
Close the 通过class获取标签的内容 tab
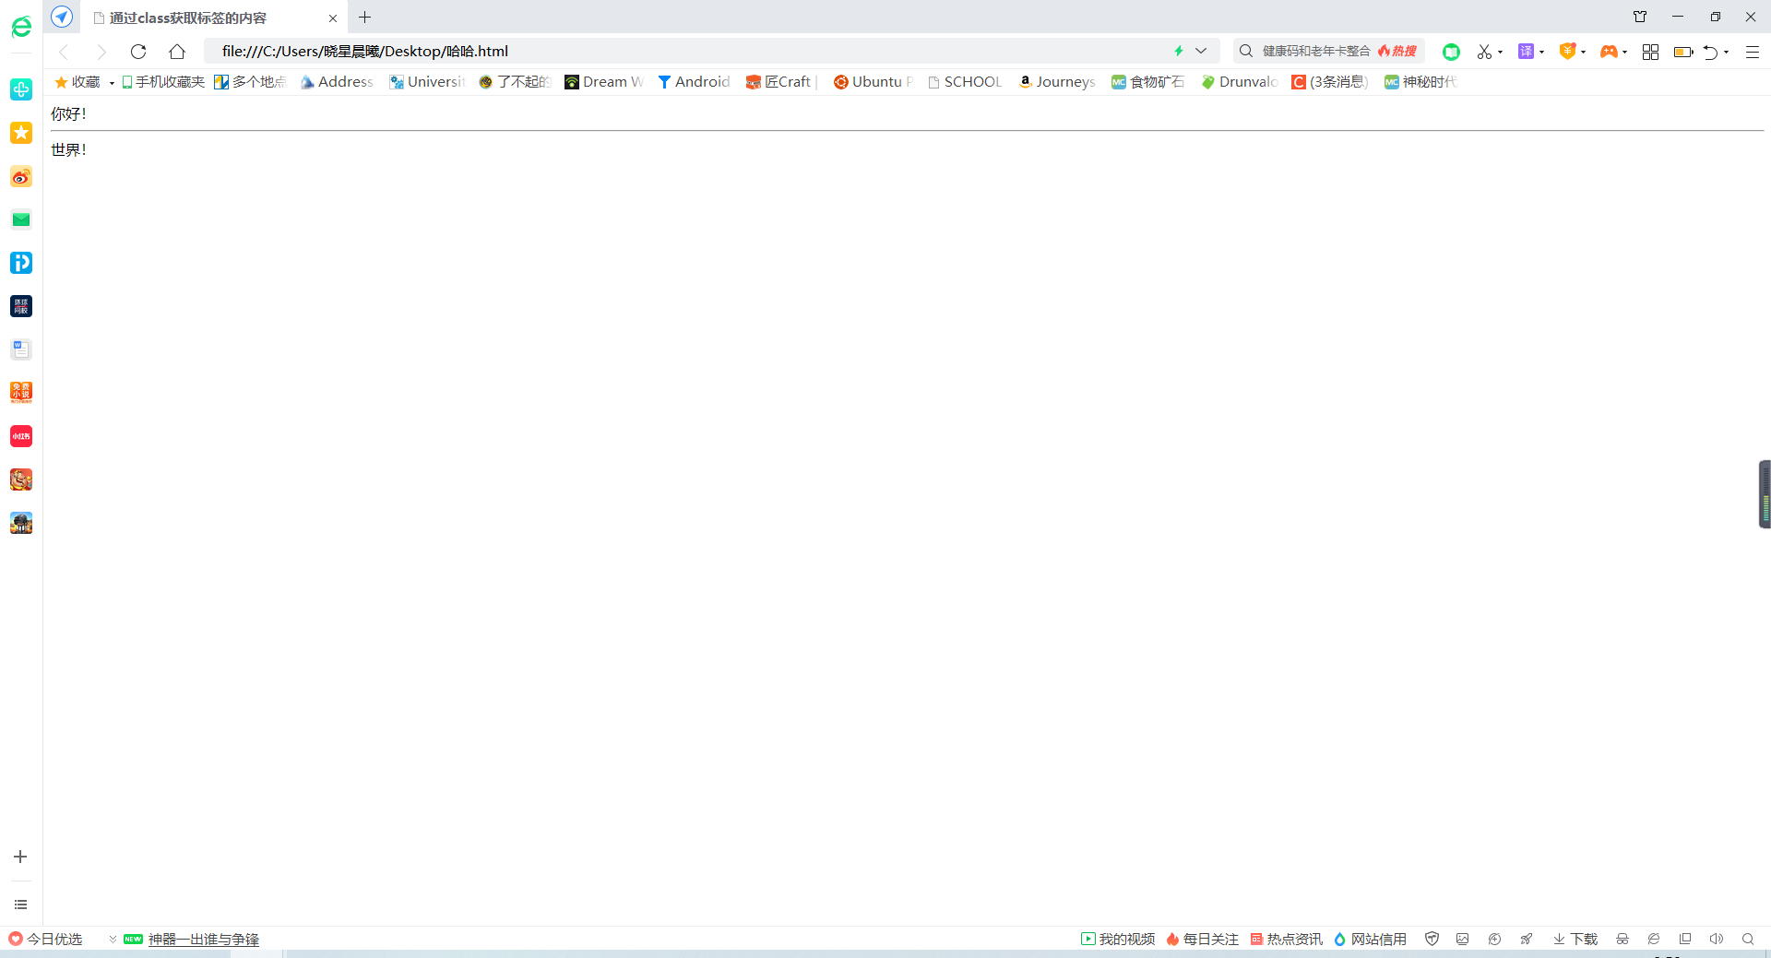(333, 18)
